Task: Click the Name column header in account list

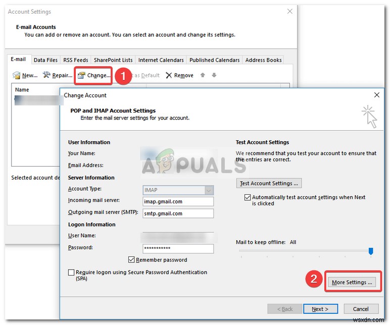Action: pos(22,90)
